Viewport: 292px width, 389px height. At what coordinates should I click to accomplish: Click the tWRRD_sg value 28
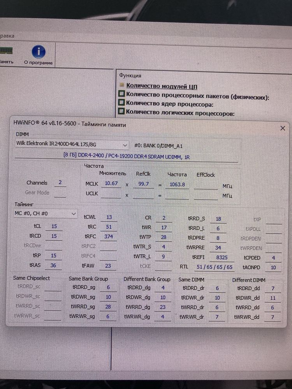[x=108, y=307]
